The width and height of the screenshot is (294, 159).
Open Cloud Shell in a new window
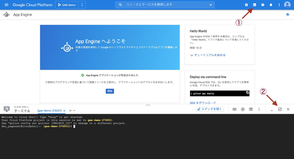pos(280,109)
